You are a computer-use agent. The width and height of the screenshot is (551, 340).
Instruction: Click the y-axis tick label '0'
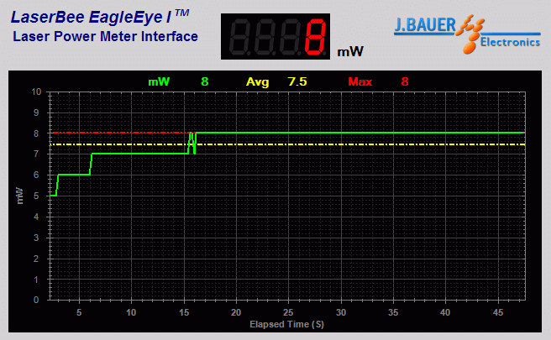click(x=36, y=300)
